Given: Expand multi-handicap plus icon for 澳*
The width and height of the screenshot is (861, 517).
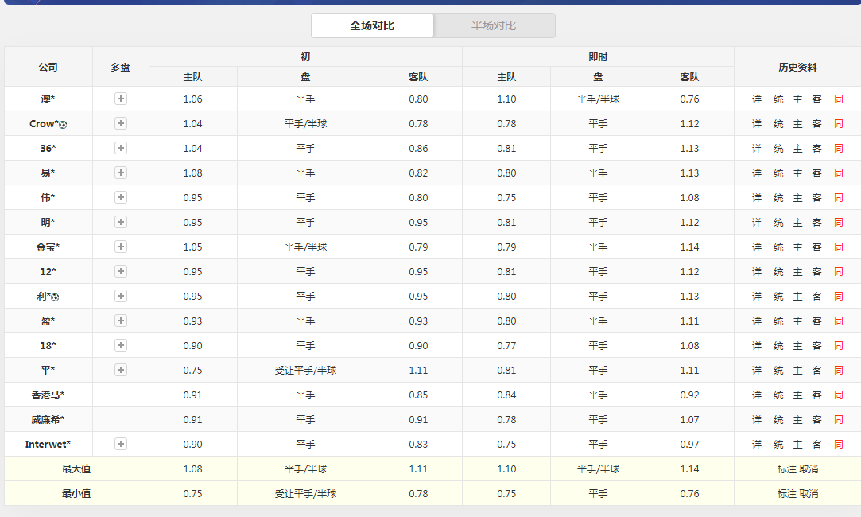Looking at the screenshot, I should click(121, 99).
